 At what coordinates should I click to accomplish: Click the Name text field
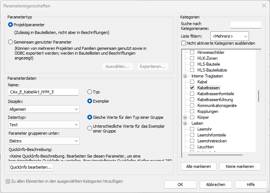pyautogui.click(x=43, y=92)
